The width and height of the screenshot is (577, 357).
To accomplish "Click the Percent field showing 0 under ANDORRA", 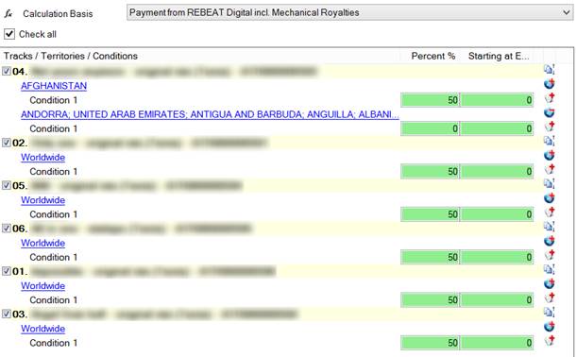I will (x=430, y=128).
